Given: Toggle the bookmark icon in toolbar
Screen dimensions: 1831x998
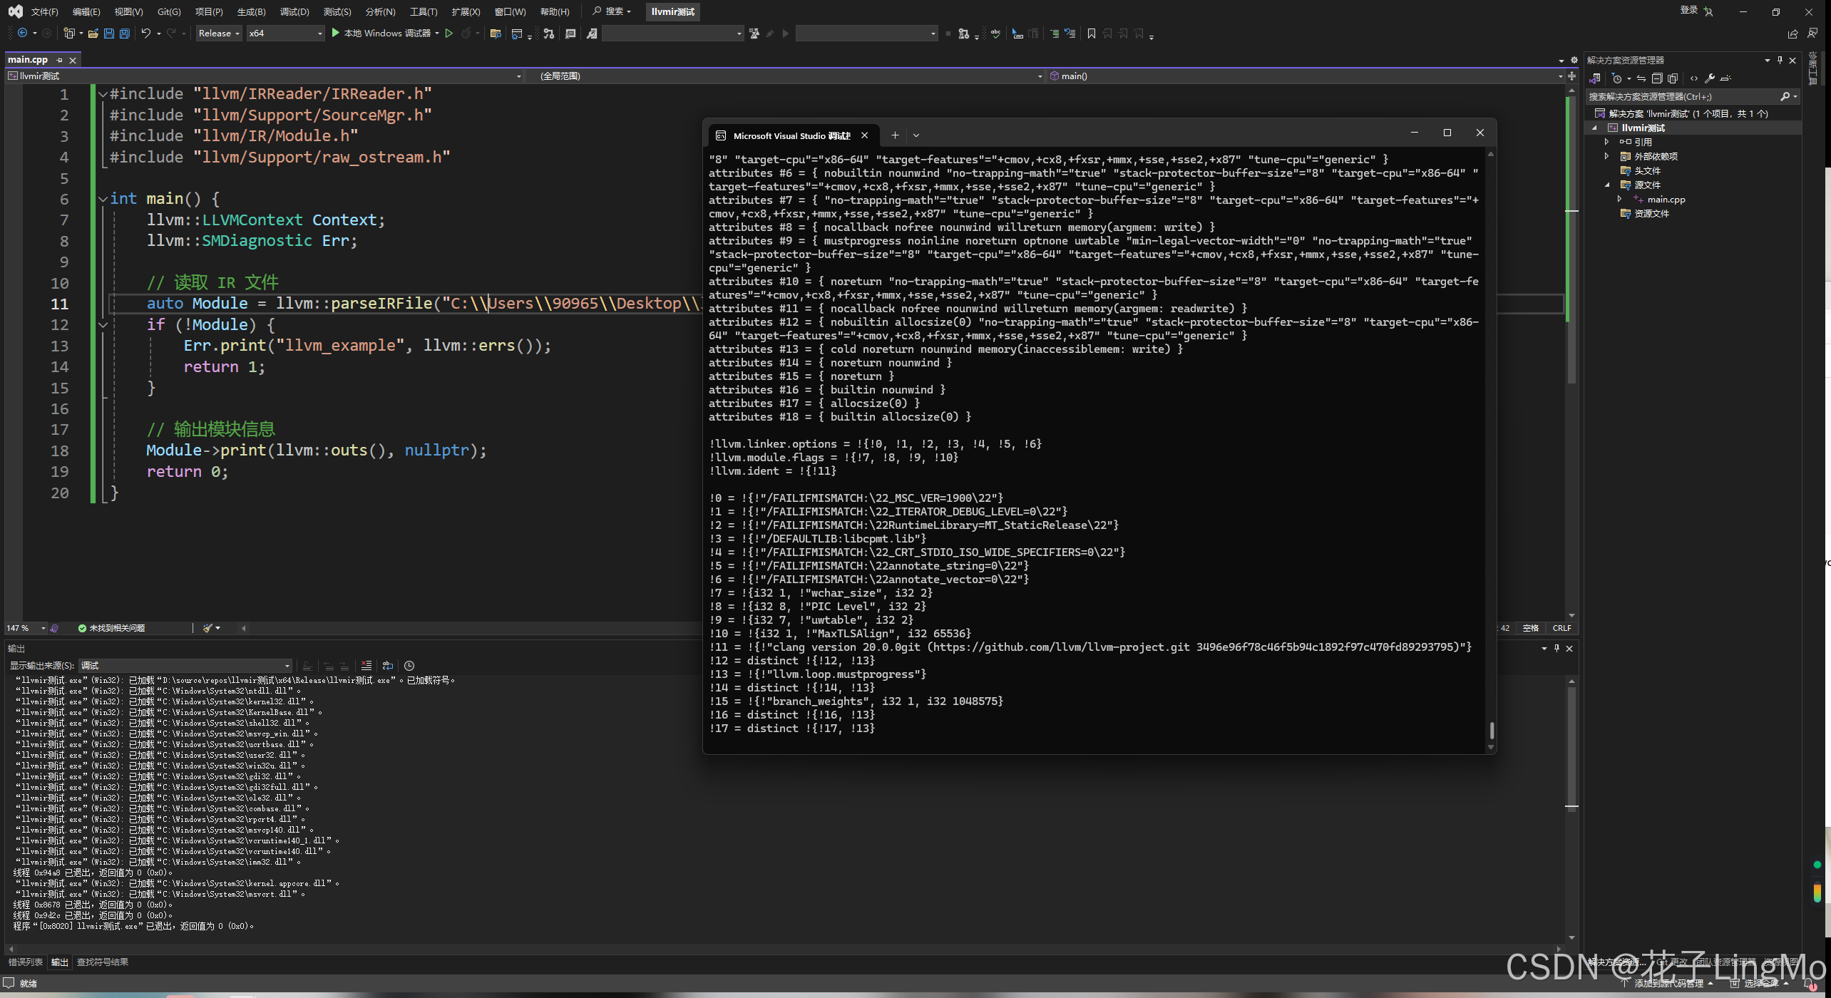Looking at the screenshot, I should pos(1091,34).
